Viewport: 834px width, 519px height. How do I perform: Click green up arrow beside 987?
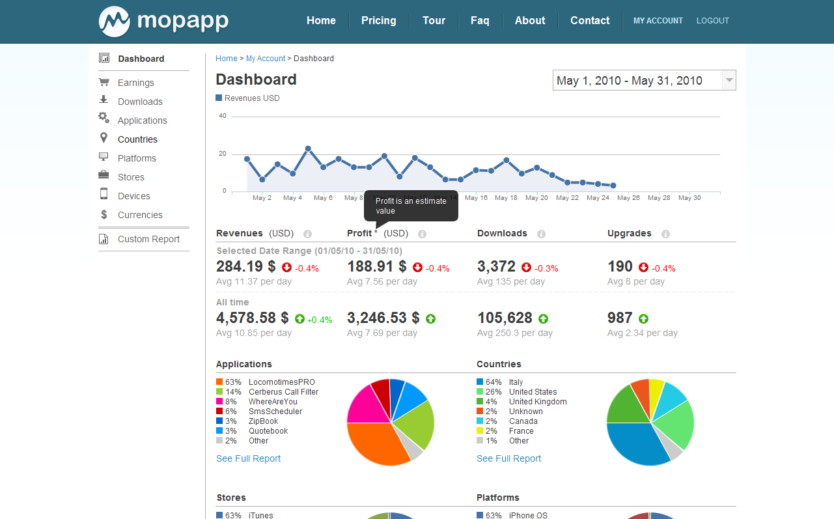pyautogui.click(x=644, y=319)
